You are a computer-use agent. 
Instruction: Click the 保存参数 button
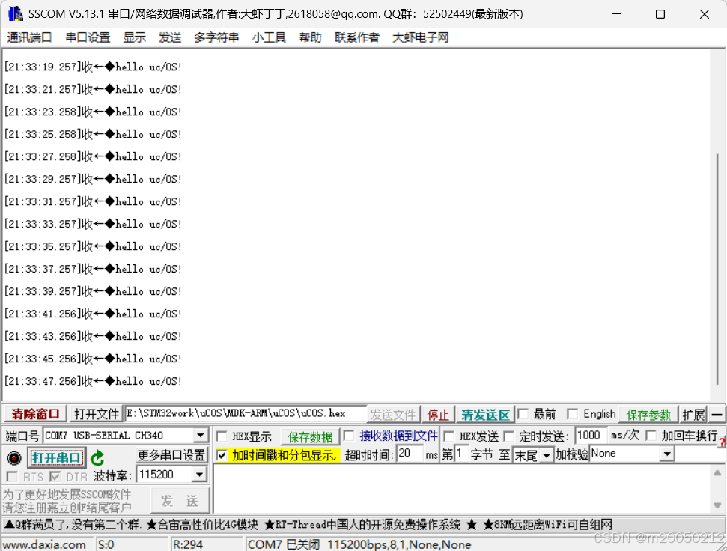coord(648,415)
